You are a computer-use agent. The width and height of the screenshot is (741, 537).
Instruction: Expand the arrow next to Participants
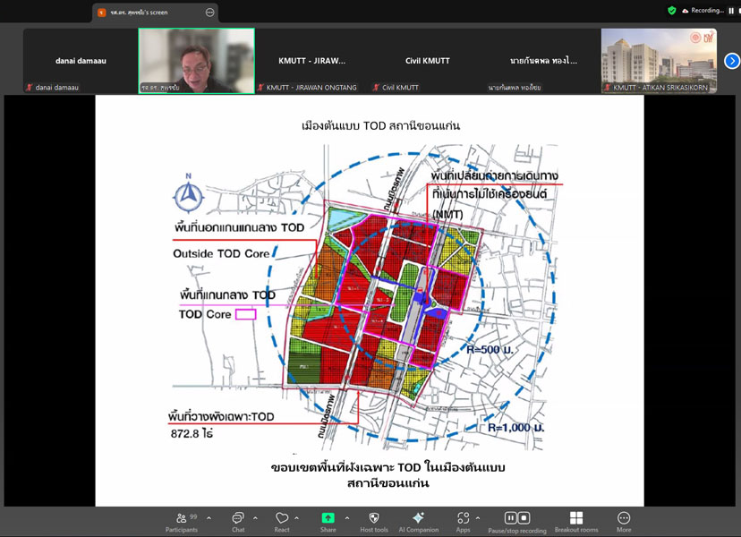pos(209,517)
